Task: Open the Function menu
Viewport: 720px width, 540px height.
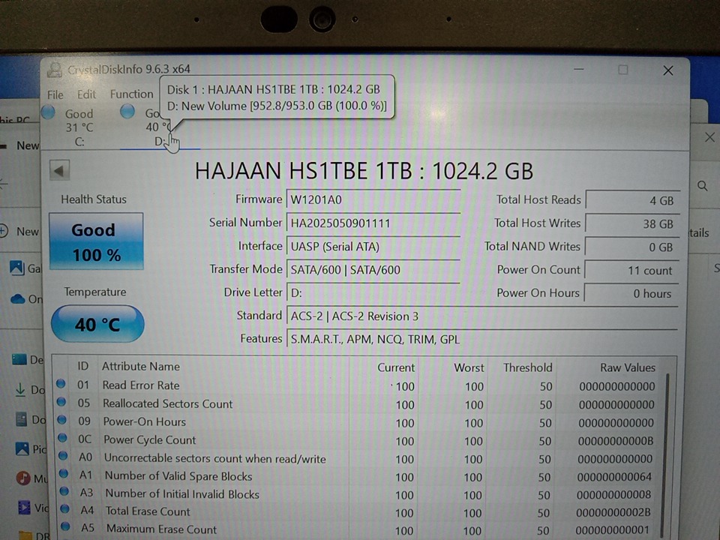Action: (131, 94)
